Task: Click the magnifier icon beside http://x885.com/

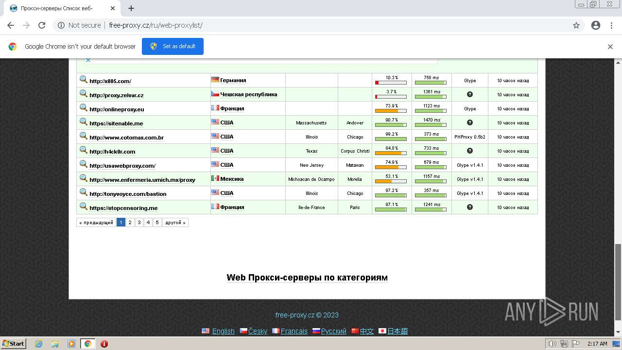Action: (x=83, y=79)
